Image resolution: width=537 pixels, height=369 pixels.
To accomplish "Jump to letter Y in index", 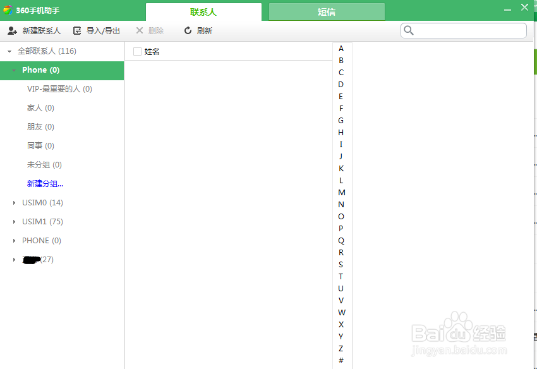I will pos(341,336).
